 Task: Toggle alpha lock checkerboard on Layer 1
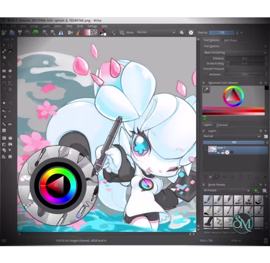227,153
